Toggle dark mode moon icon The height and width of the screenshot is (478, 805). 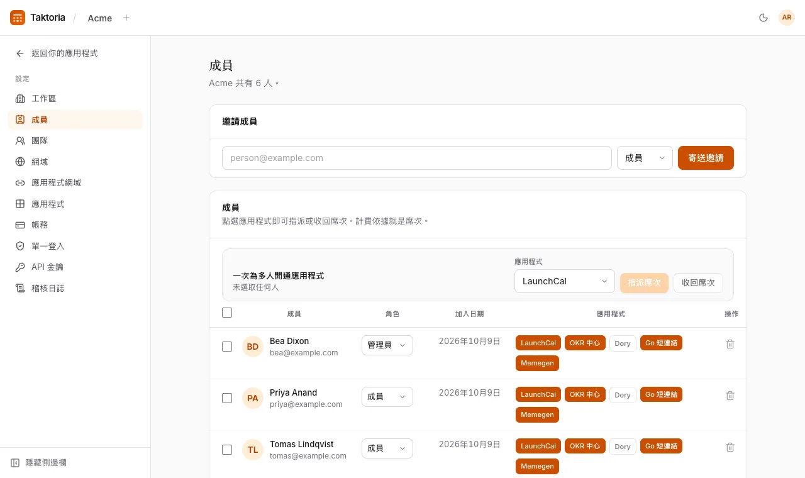tap(763, 18)
